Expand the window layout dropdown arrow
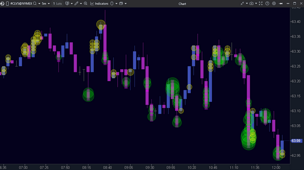 point(125,4)
